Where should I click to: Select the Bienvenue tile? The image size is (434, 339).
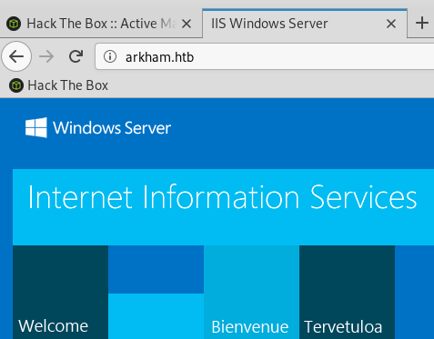251,292
